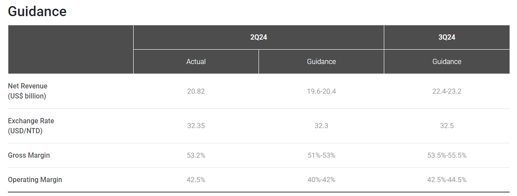Click the 53.5%-55.5% gross margin cell
Viewport: 517px width, 196px height.
pos(447,155)
